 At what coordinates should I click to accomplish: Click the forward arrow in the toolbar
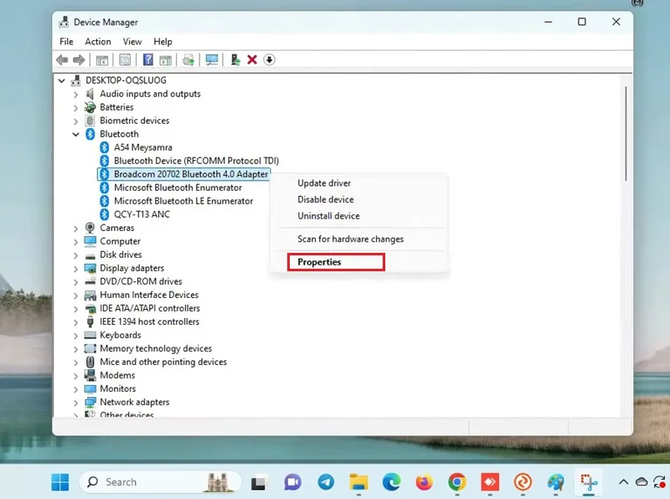(x=79, y=59)
